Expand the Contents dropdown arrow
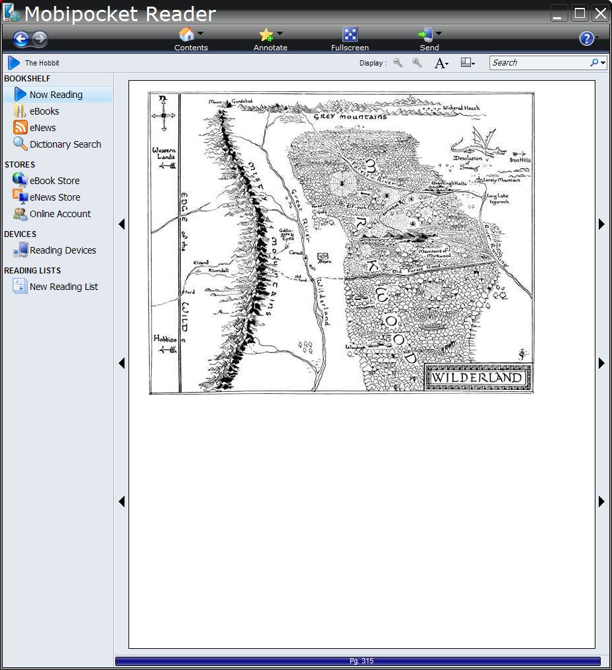The image size is (612, 670). pos(200,33)
